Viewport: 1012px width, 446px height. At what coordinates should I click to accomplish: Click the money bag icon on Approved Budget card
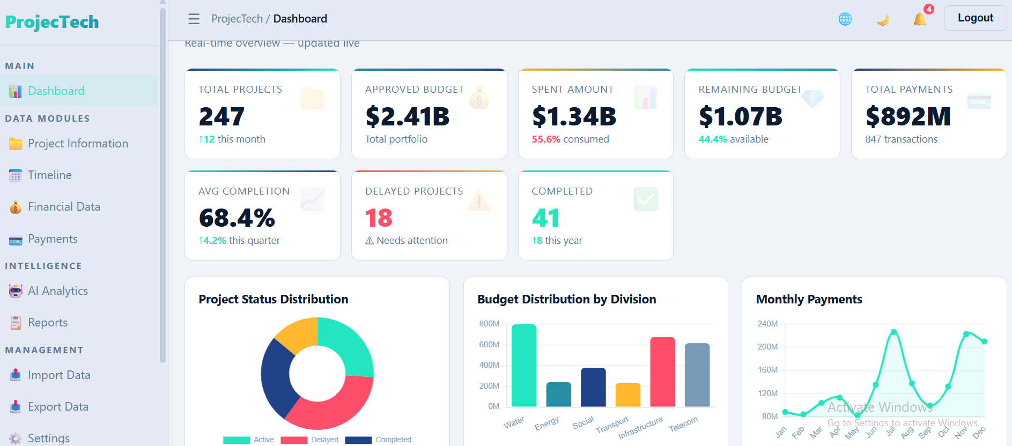(479, 98)
